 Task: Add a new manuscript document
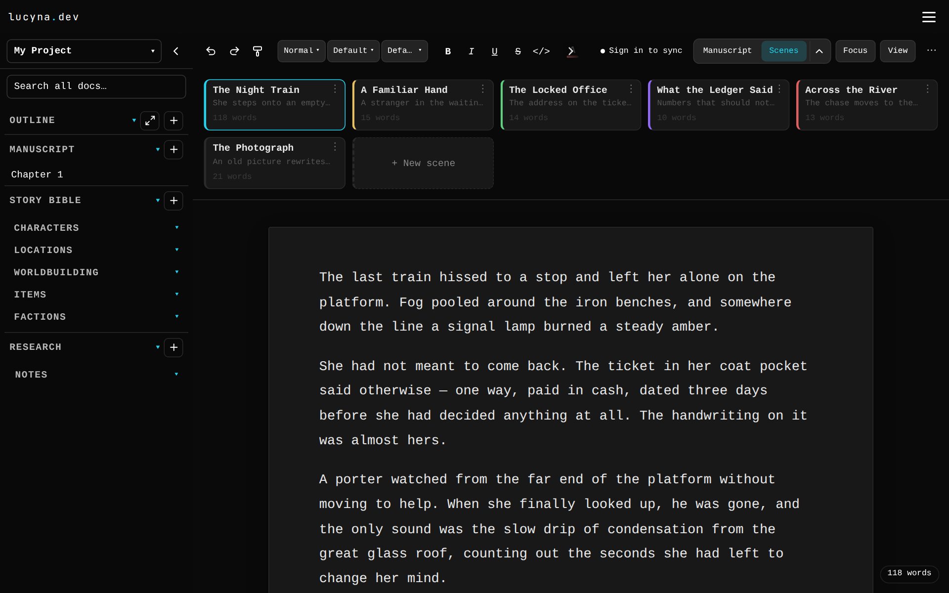[173, 150]
